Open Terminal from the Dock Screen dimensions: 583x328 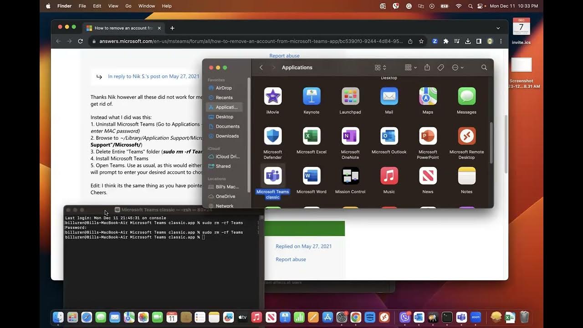(447, 317)
